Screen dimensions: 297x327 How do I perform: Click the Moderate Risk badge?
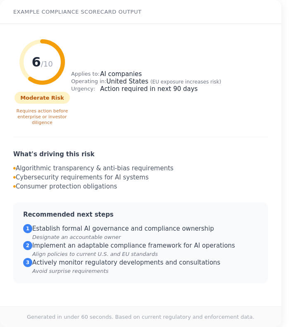(x=42, y=98)
